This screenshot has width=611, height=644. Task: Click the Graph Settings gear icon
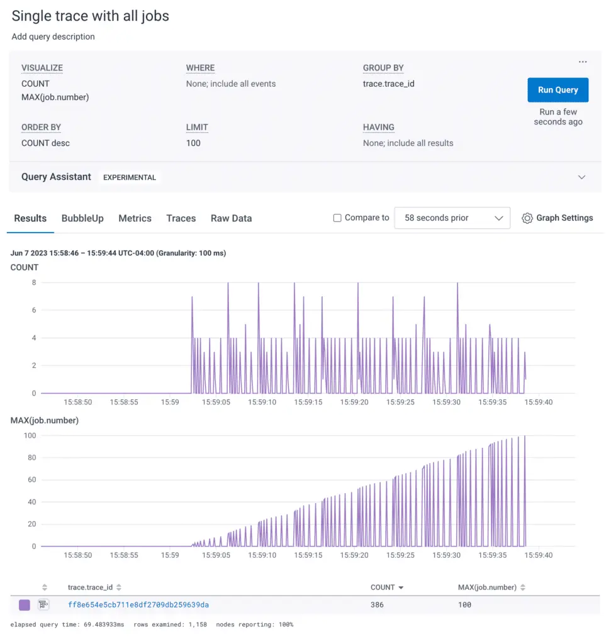(x=527, y=218)
